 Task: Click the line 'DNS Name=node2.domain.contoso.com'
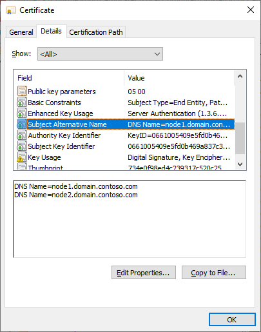[76, 195]
